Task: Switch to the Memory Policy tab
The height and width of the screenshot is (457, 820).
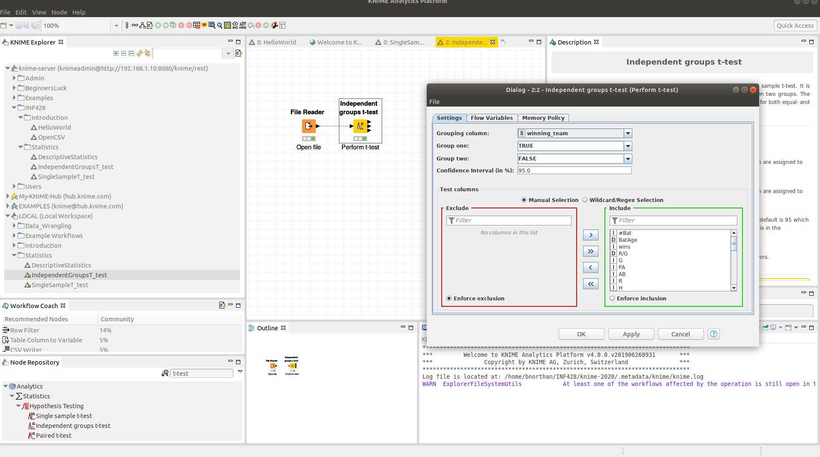Action: [543, 118]
